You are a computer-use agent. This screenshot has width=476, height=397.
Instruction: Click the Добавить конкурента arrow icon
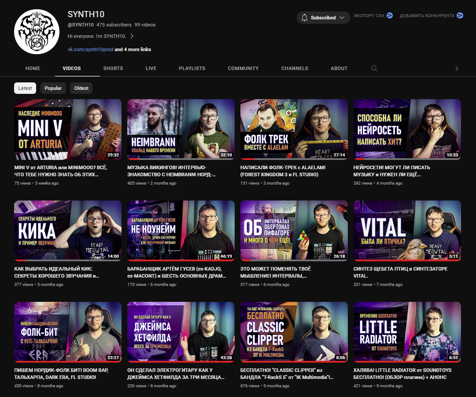point(460,15)
